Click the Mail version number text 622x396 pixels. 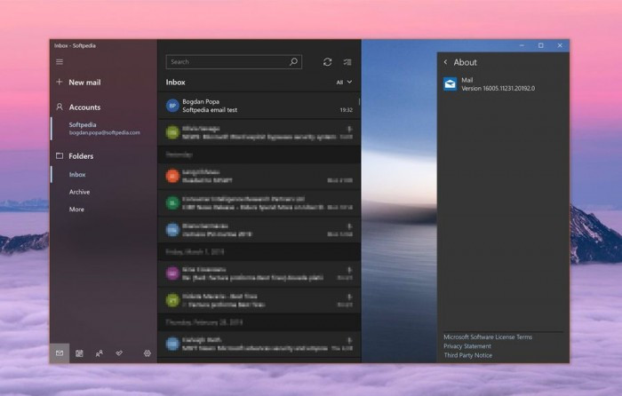pos(498,89)
